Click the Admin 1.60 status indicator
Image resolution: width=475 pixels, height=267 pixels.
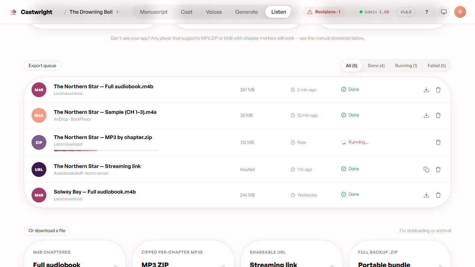(x=374, y=12)
